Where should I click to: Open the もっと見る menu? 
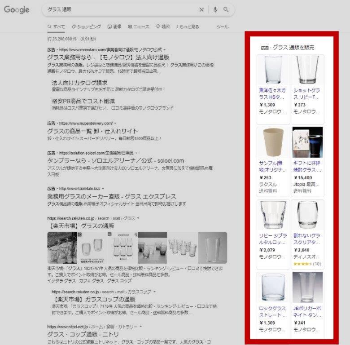(x=188, y=27)
